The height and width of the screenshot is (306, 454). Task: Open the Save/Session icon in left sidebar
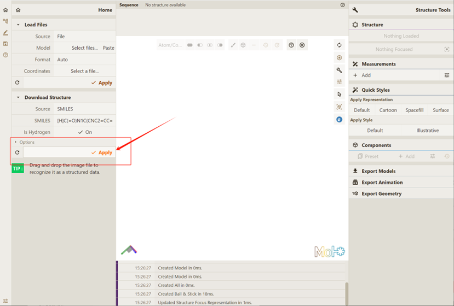[5, 44]
